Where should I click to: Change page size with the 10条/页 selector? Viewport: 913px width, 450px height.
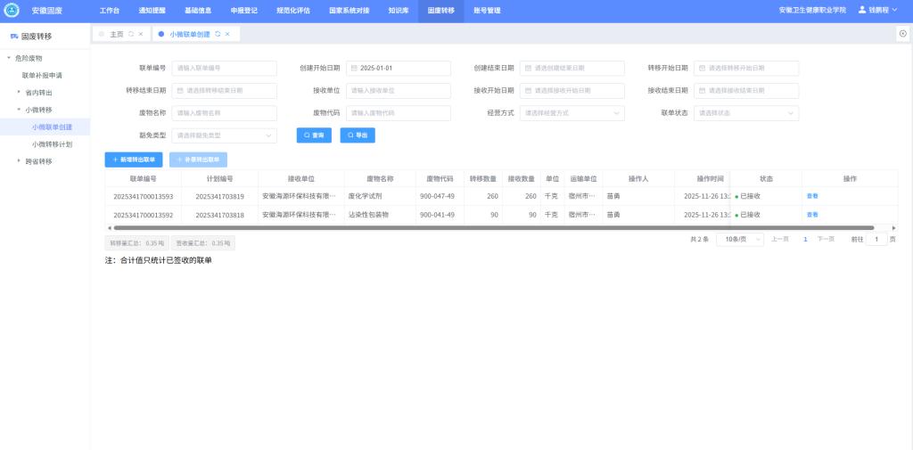coord(738,240)
